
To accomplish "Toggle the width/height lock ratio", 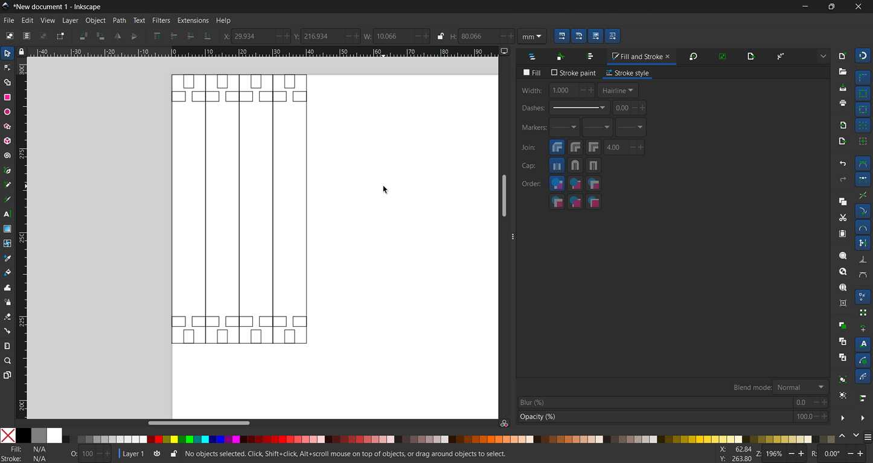I will point(440,36).
